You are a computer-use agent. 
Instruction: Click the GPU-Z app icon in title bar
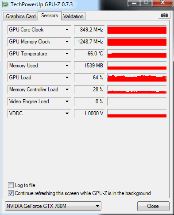[x=5, y=5]
